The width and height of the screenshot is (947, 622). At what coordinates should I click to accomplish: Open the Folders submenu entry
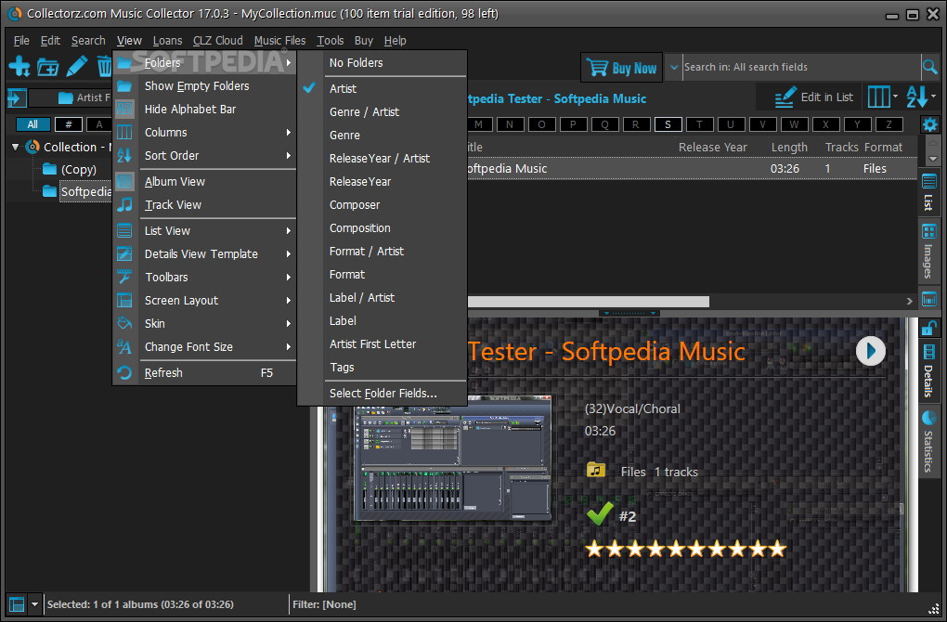coord(205,63)
